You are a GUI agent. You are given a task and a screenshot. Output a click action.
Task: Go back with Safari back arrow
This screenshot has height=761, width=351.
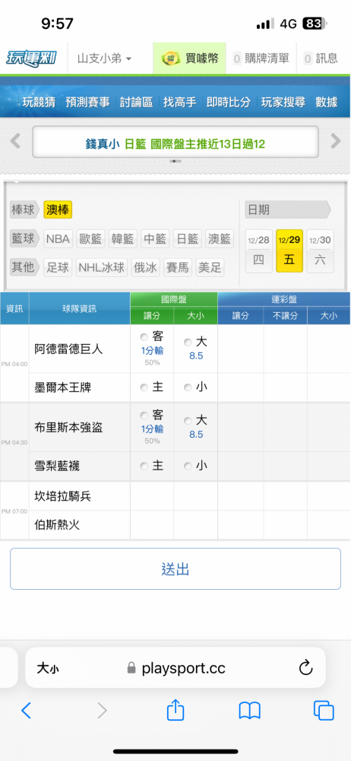click(x=26, y=711)
